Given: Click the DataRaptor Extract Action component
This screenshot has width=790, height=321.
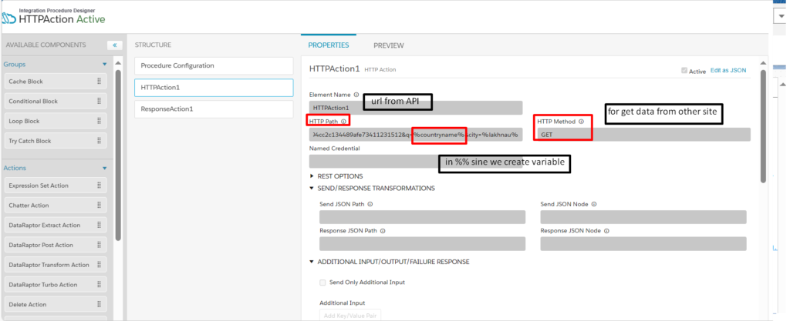Looking at the screenshot, I should (55, 225).
